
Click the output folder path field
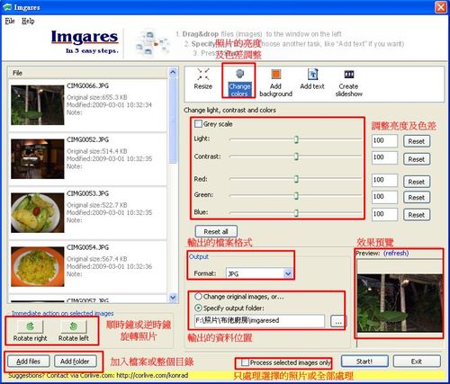259,320
